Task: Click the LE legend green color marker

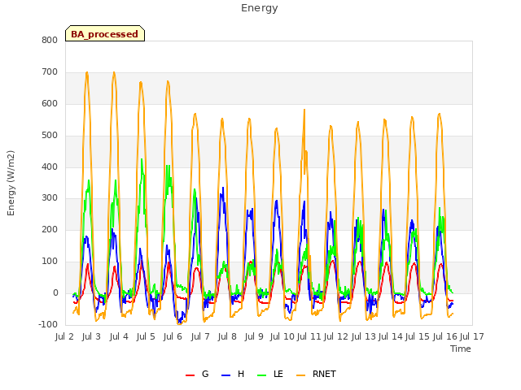Action: (262, 375)
